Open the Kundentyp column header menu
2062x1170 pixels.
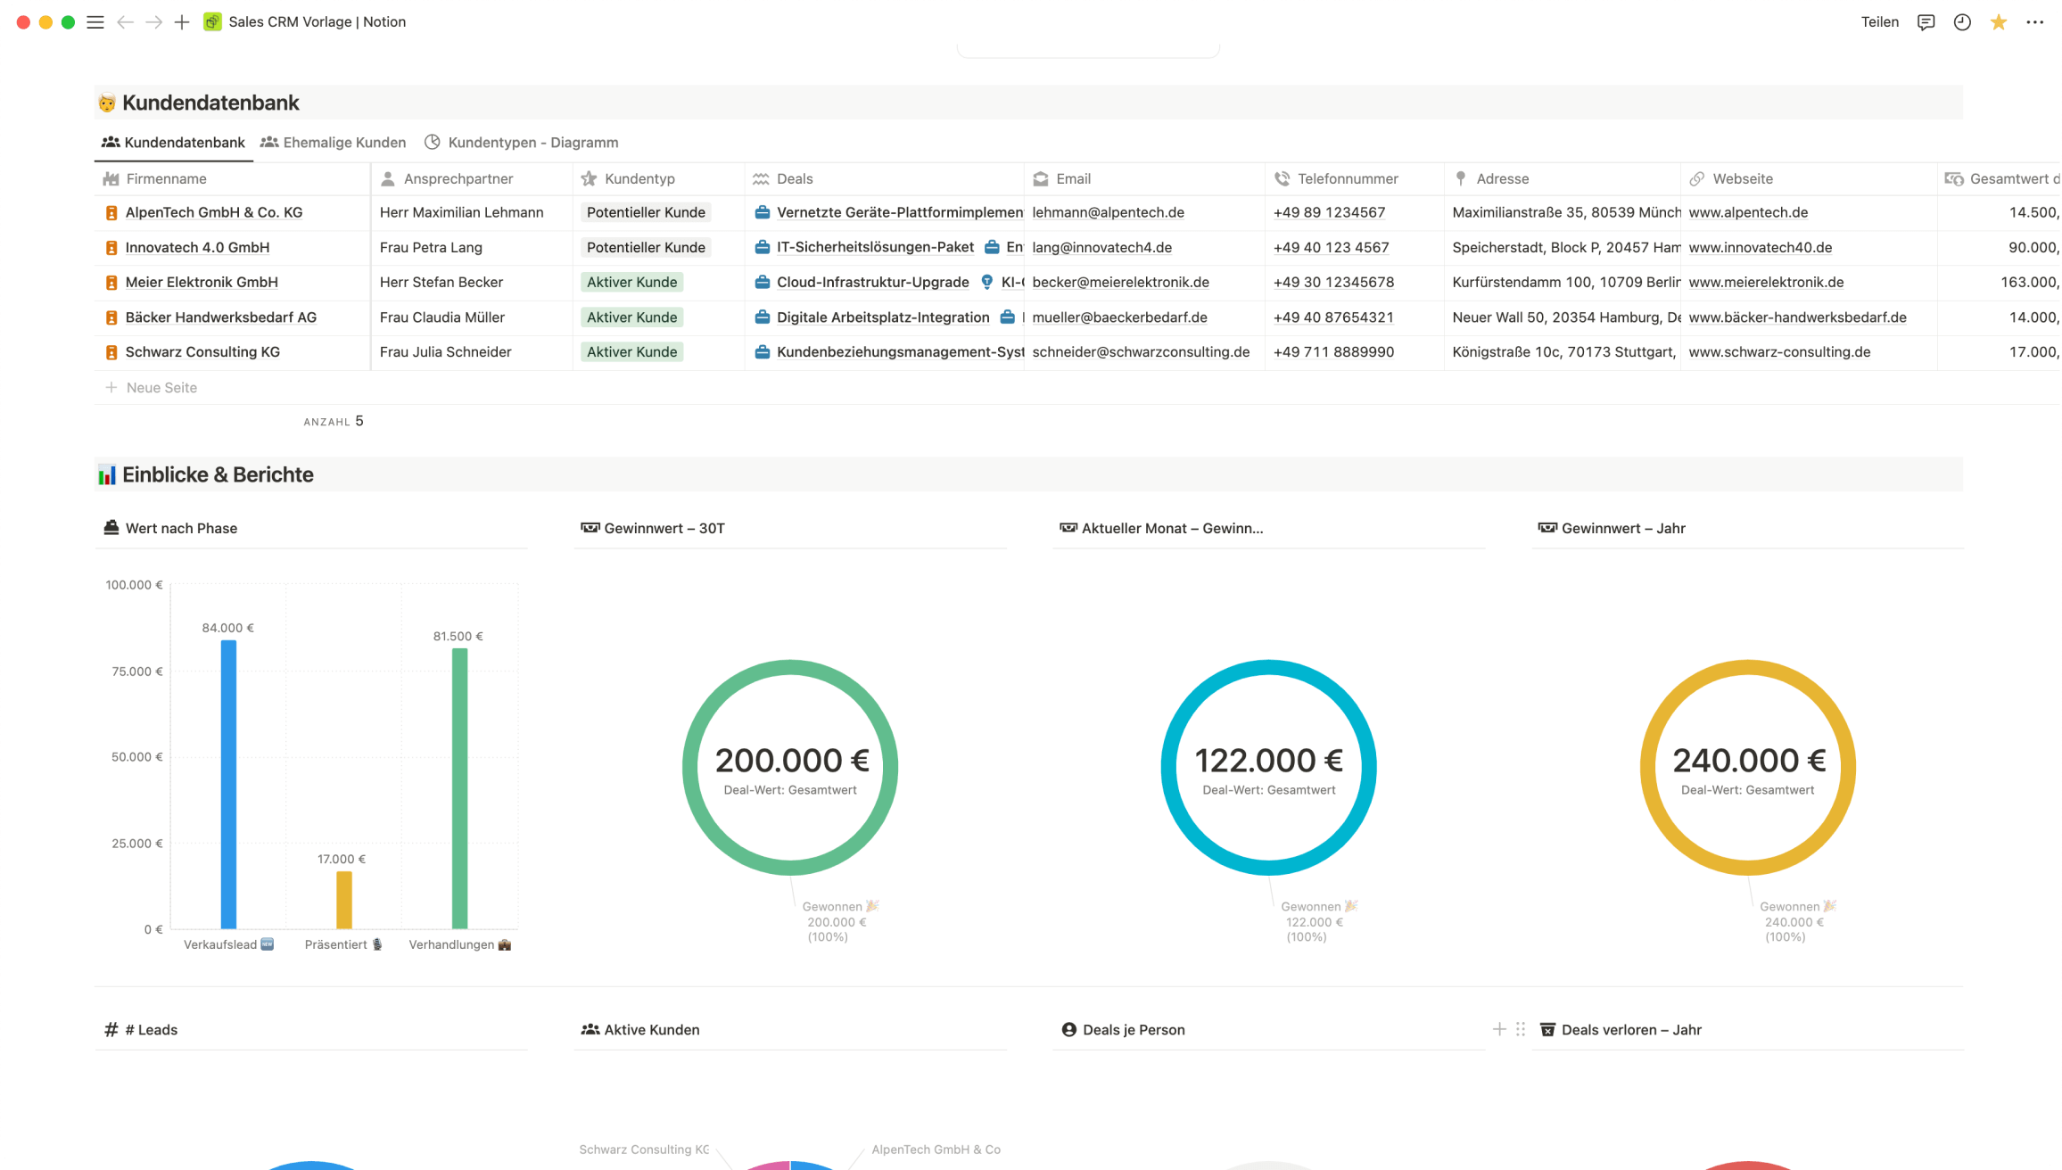click(x=658, y=179)
